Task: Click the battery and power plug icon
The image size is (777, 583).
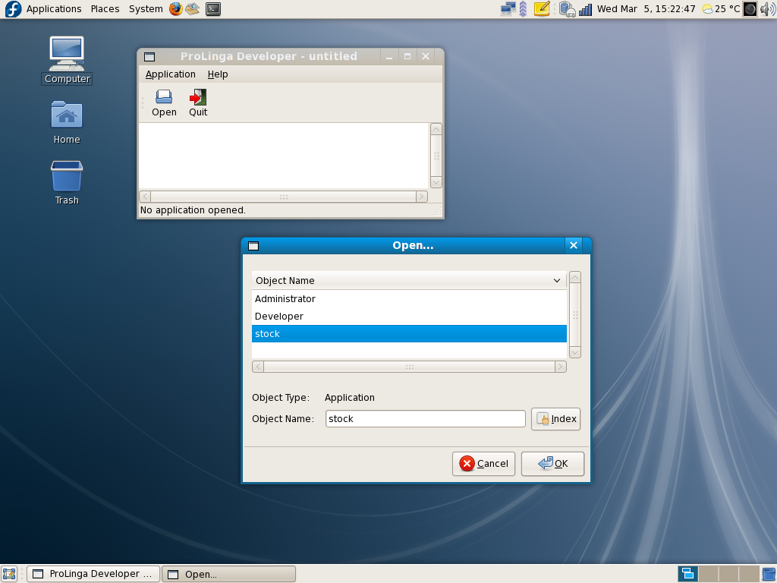Action: [568, 9]
